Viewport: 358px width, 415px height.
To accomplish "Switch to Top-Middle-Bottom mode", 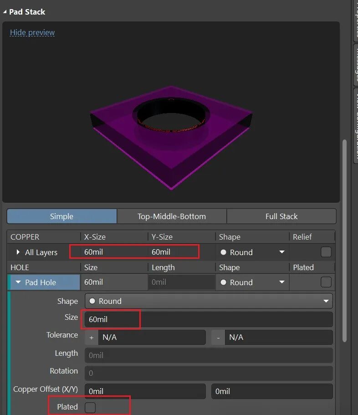I will [x=172, y=216].
